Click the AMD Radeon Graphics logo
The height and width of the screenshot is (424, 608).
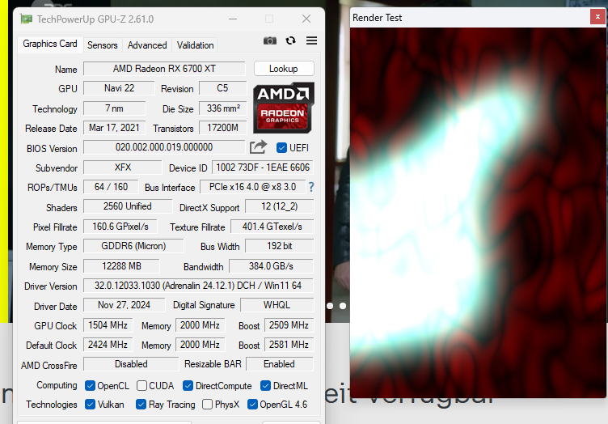pyautogui.click(x=284, y=108)
